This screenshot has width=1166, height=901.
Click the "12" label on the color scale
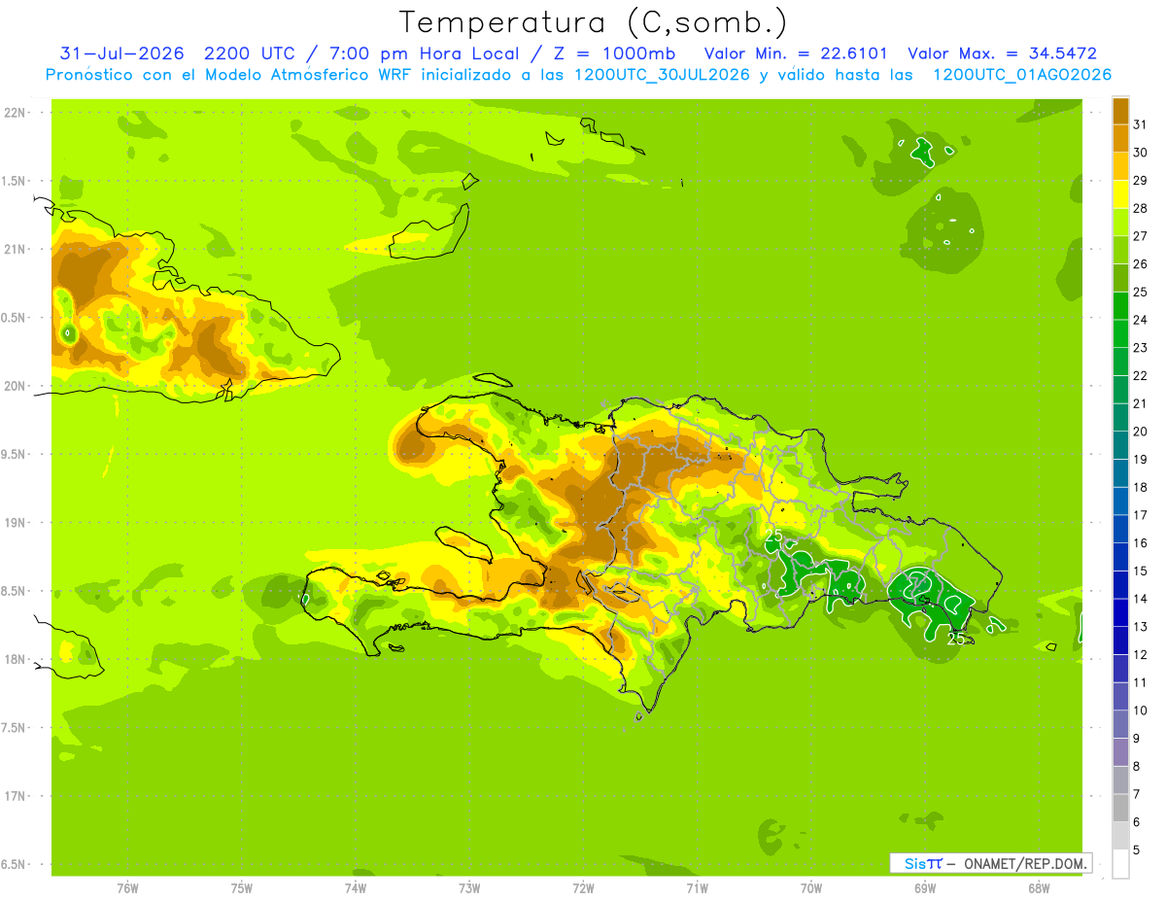[x=1141, y=655]
